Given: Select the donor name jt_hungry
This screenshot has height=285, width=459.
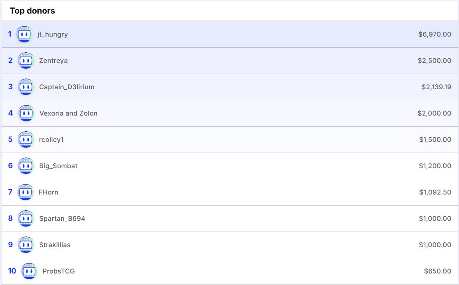Looking at the screenshot, I should (53, 35).
